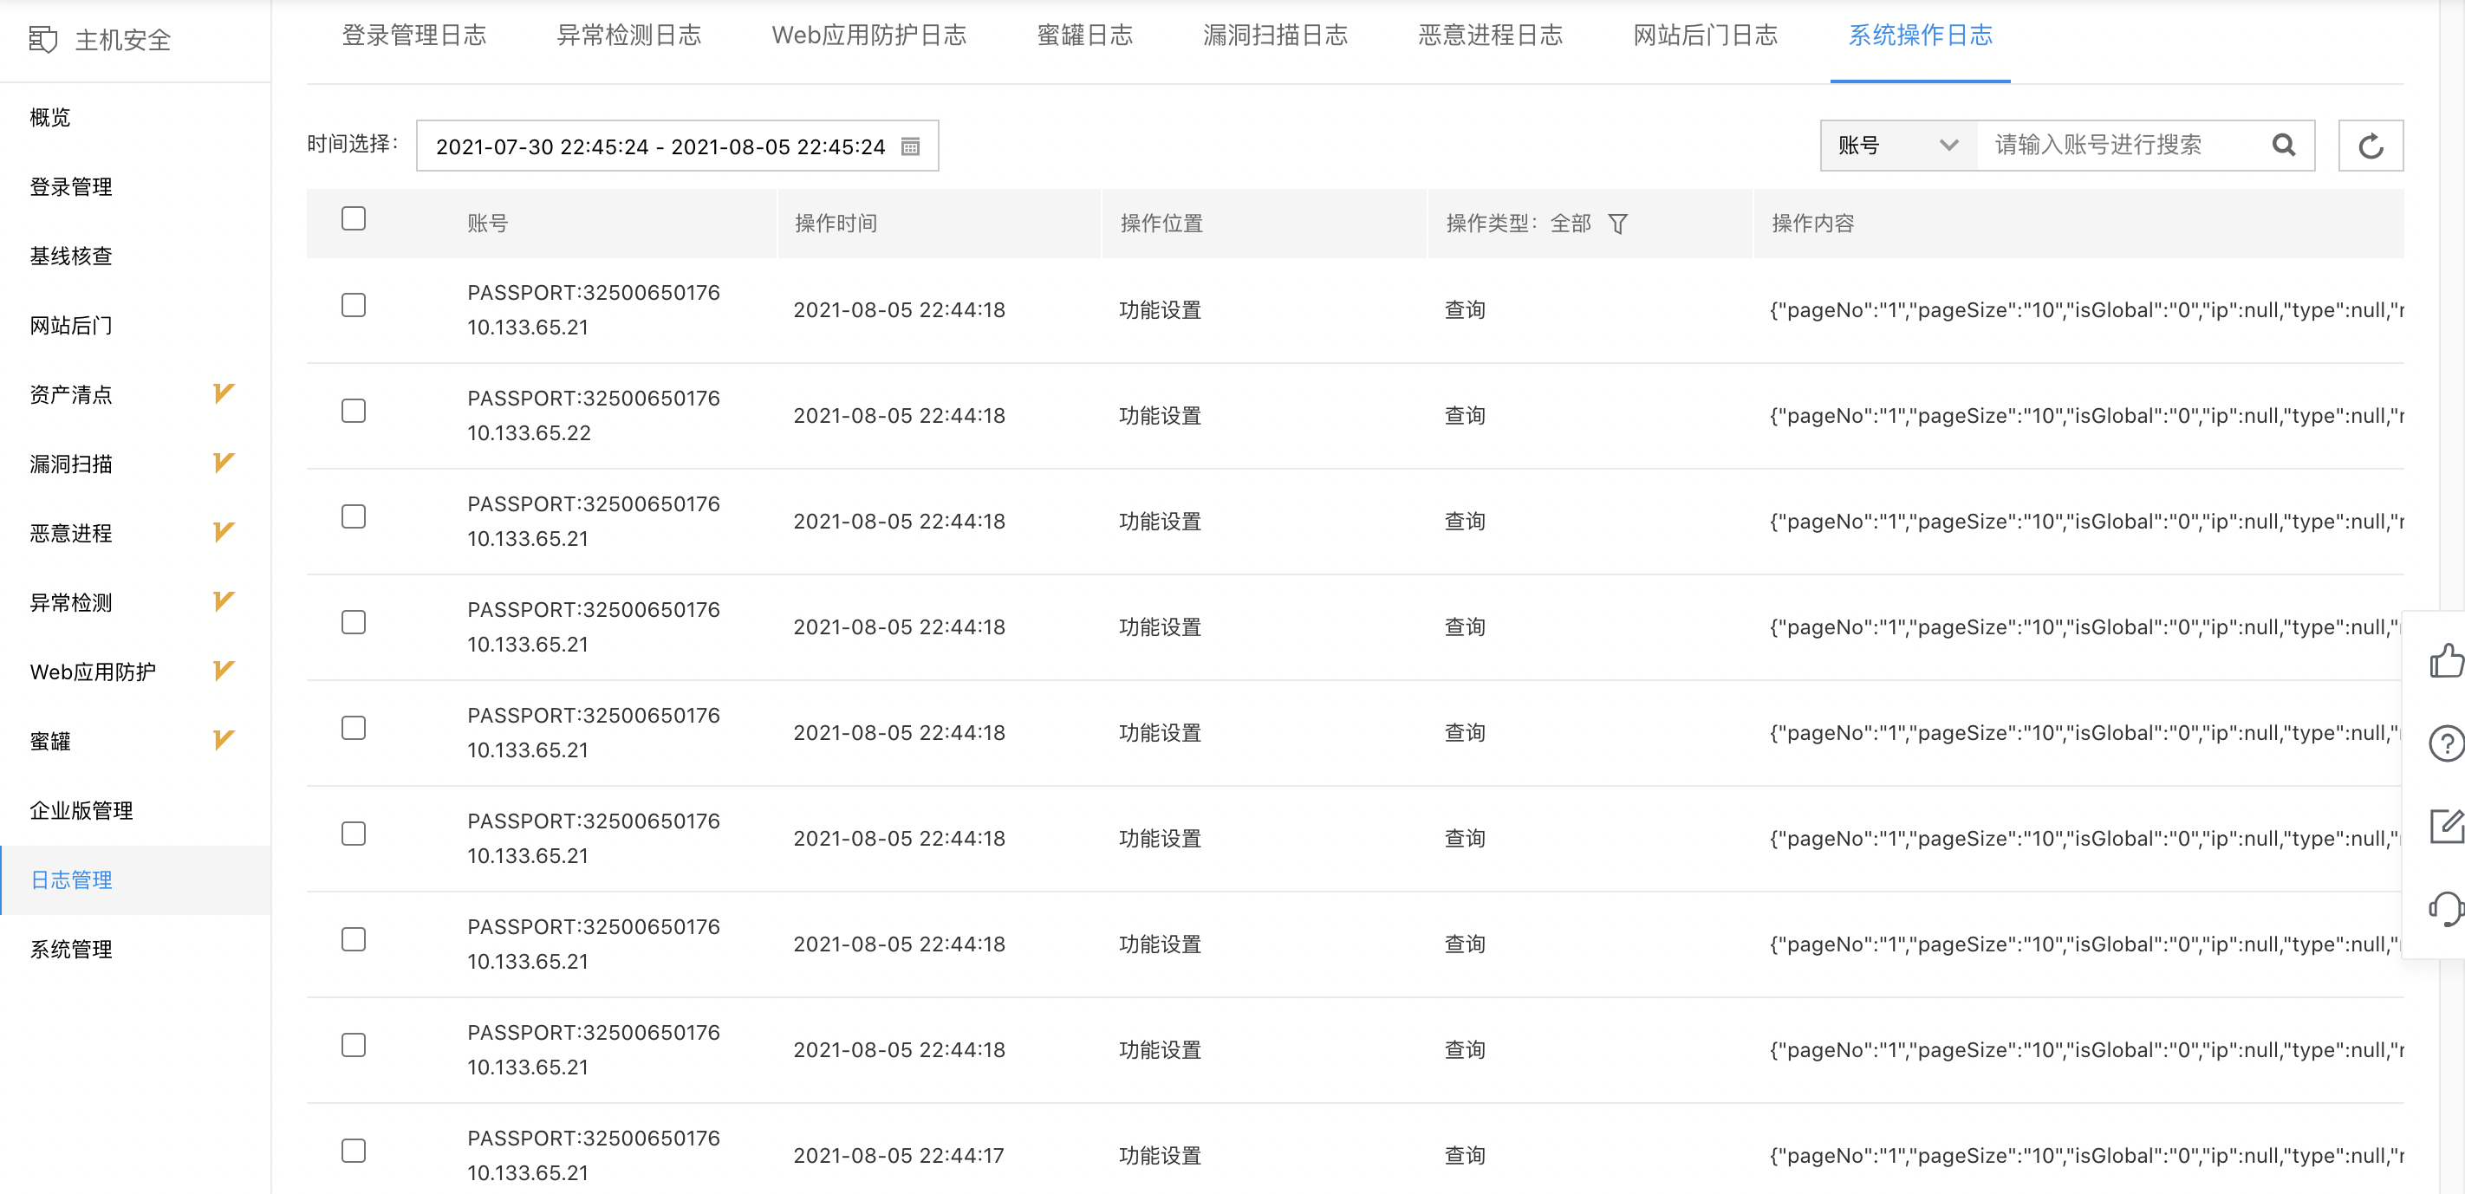Image resolution: width=2465 pixels, height=1194 pixels.
Task: Click the 操作位置 column header
Action: pyautogui.click(x=1161, y=224)
